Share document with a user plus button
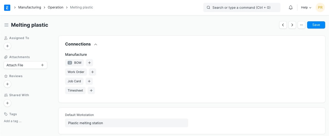329x136 pixels. coord(7,103)
